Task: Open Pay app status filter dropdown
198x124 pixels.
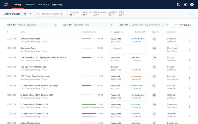Action: [97, 15]
